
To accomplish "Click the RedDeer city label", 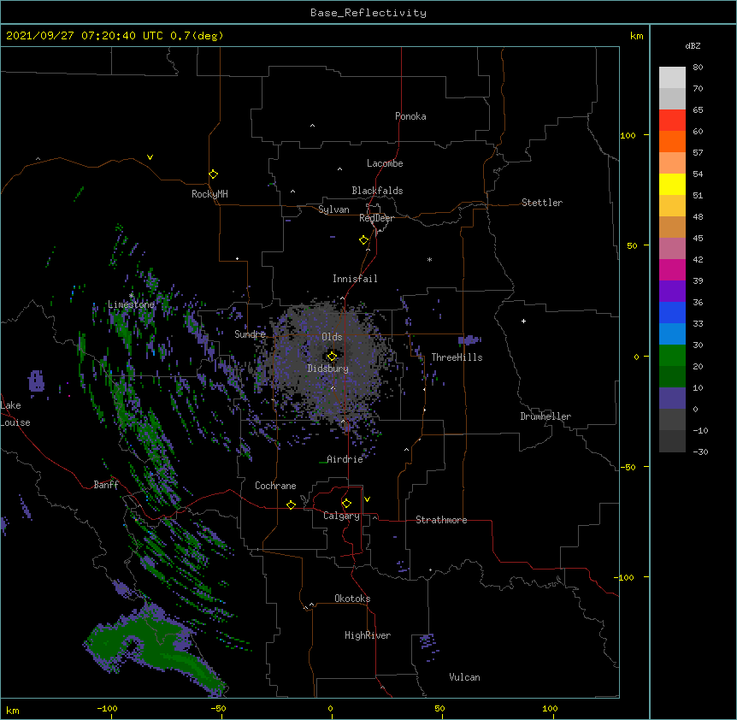I will coord(376,218).
